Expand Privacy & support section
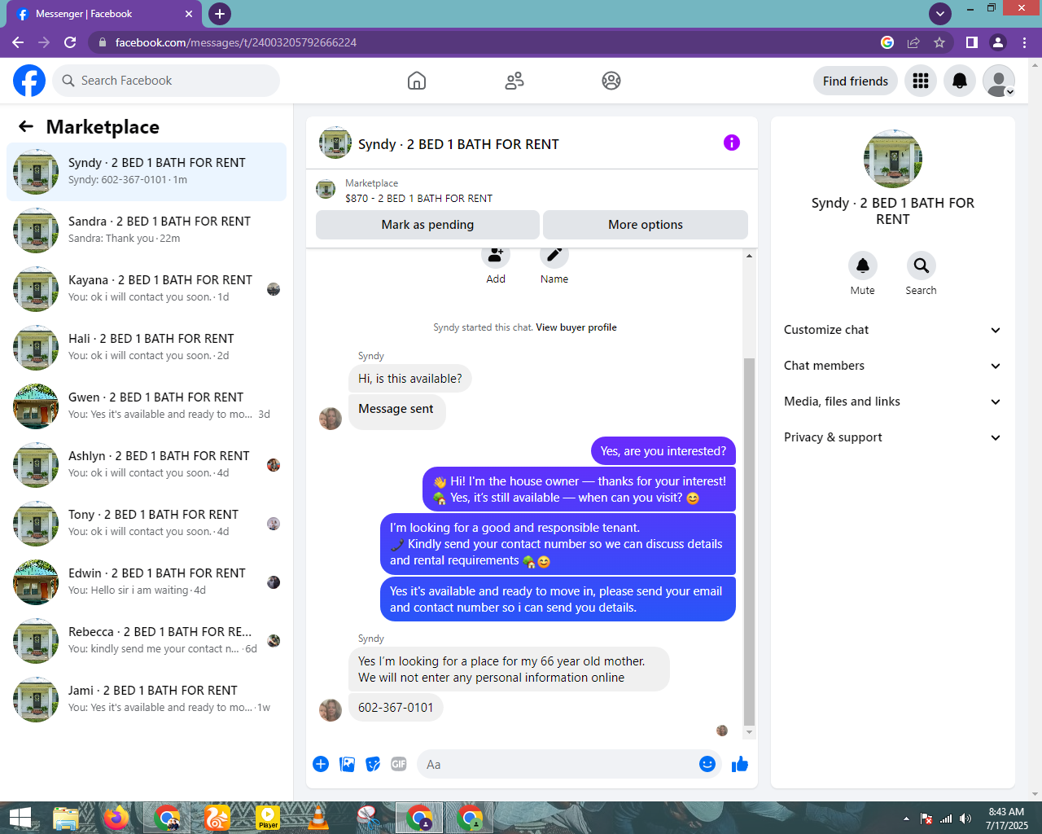Viewport: 1042px width, 834px height. pos(893,437)
